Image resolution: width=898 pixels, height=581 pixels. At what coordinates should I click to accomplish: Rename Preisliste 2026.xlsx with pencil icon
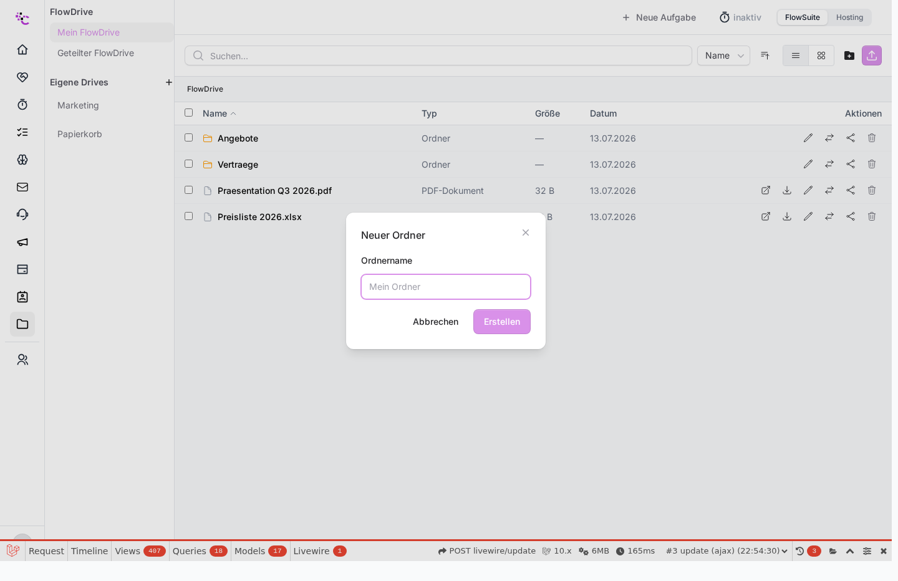tap(808, 216)
